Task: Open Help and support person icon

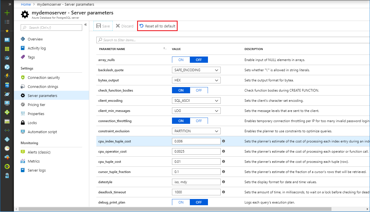Action: (x=7, y=176)
